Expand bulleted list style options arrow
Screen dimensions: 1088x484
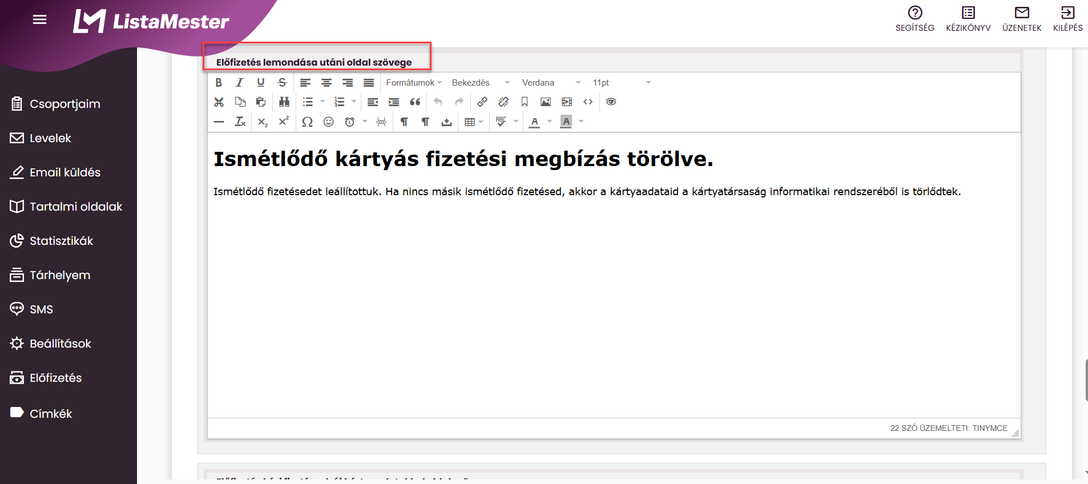tap(323, 102)
